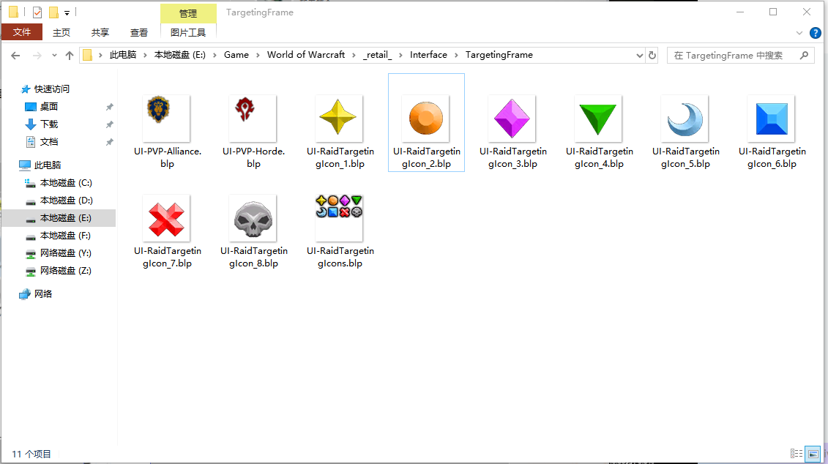The width and height of the screenshot is (828, 464).
Task: Open the recent locations dropdown arrow
Action: click(54, 56)
